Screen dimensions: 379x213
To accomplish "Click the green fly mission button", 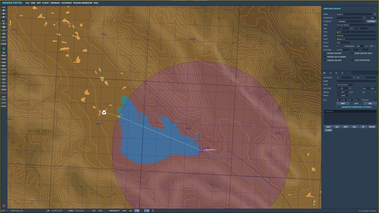I will pos(4,49).
